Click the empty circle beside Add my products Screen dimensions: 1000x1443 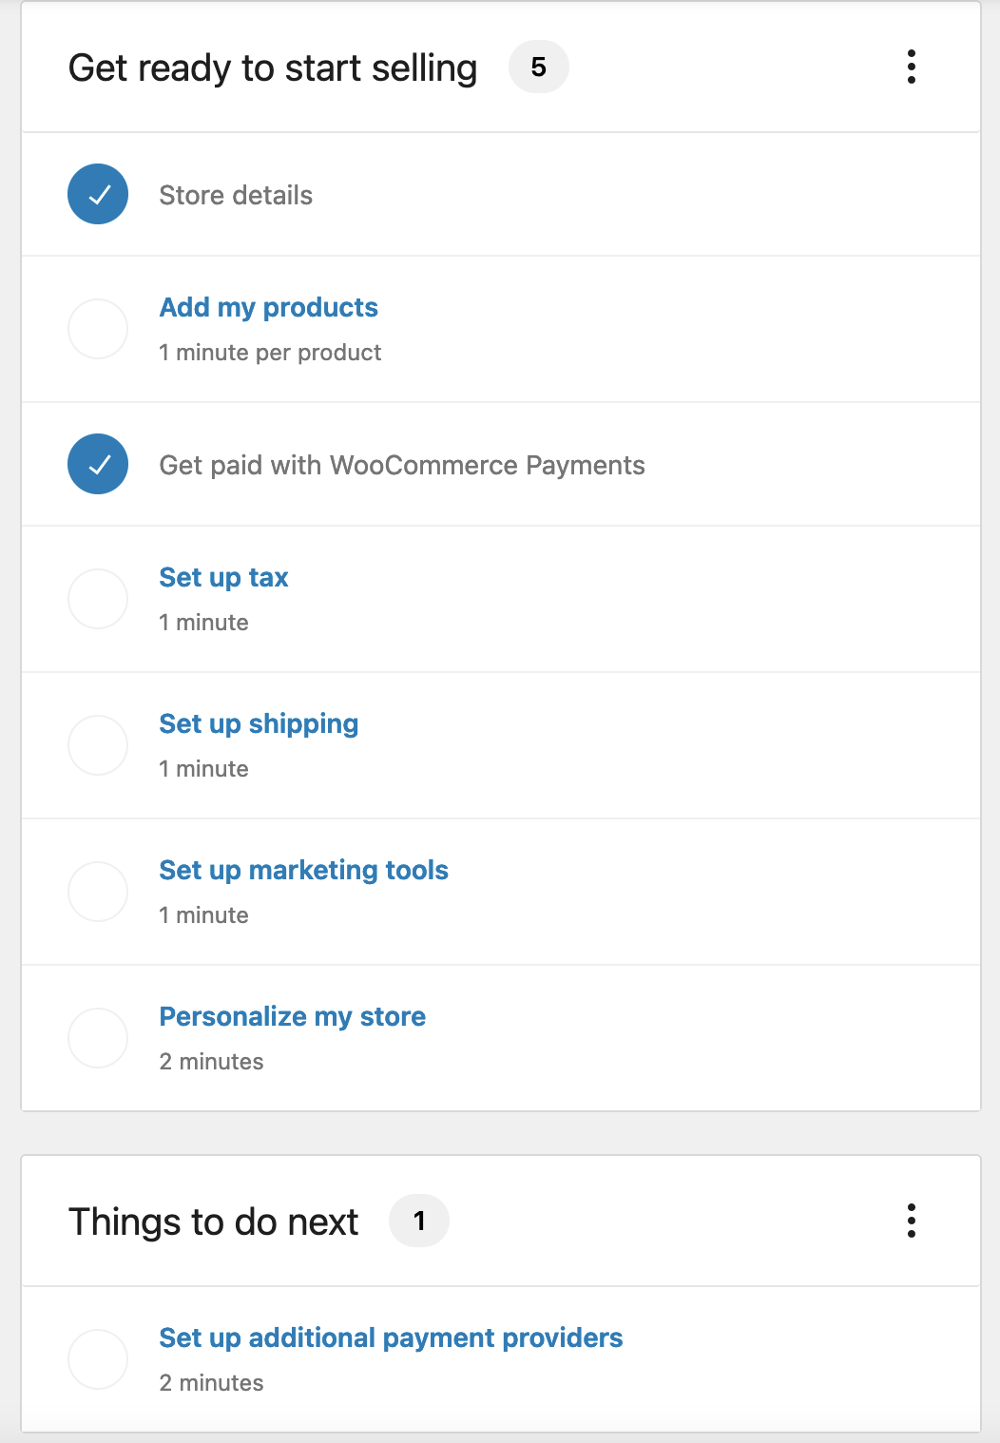(x=98, y=329)
